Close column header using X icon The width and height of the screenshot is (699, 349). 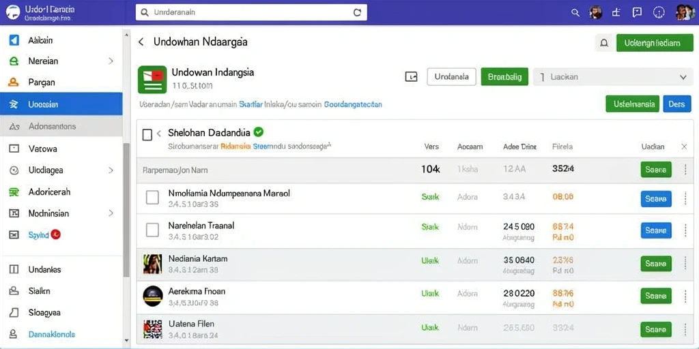click(684, 147)
